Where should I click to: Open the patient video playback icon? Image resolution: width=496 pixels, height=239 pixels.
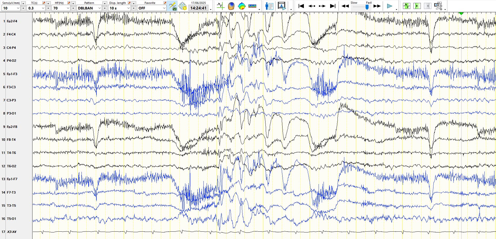tap(282, 6)
